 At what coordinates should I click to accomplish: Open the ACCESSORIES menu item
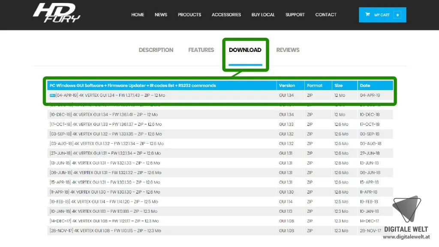tap(226, 15)
